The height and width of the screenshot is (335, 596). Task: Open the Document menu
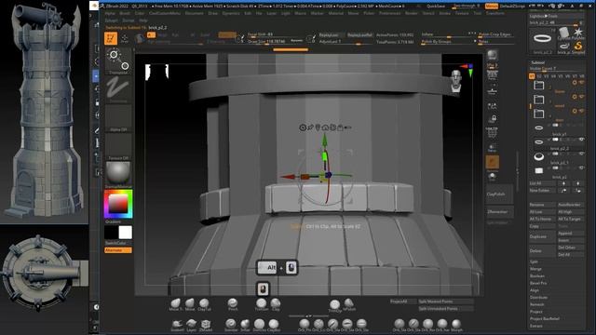195,13
